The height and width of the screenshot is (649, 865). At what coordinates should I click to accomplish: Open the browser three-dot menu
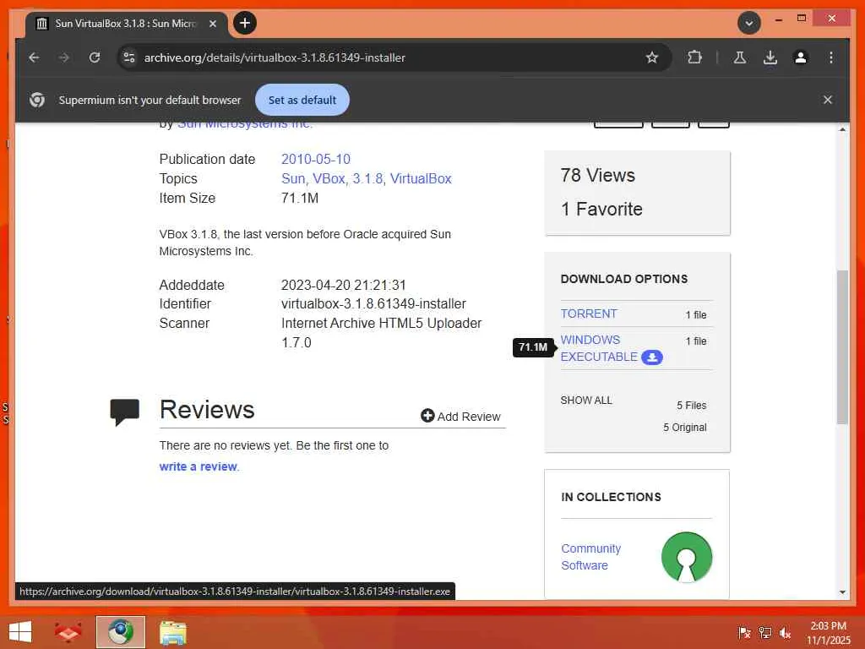point(831,57)
